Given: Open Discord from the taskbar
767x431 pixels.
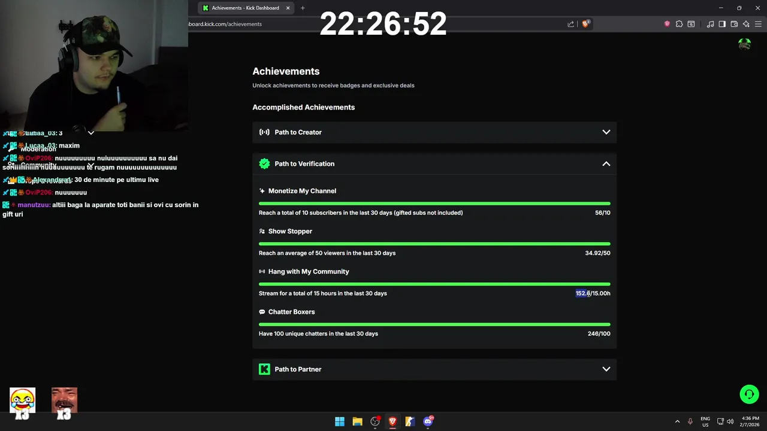Looking at the screenshot, I should tap(428, 421).
